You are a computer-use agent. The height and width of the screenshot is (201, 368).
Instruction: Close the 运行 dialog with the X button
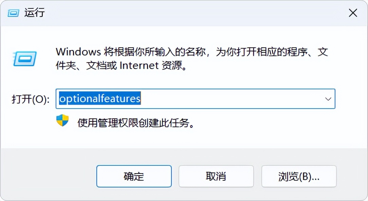[x=353, y=13]
